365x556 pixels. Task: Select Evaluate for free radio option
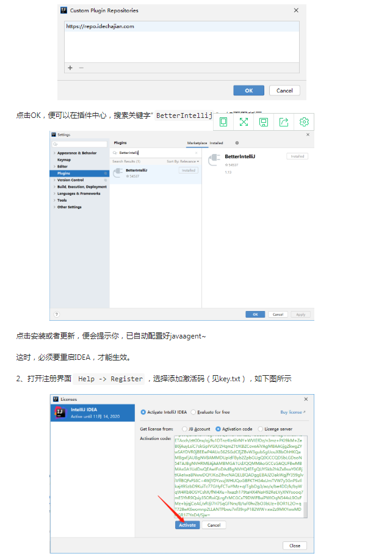click(193, 412)
